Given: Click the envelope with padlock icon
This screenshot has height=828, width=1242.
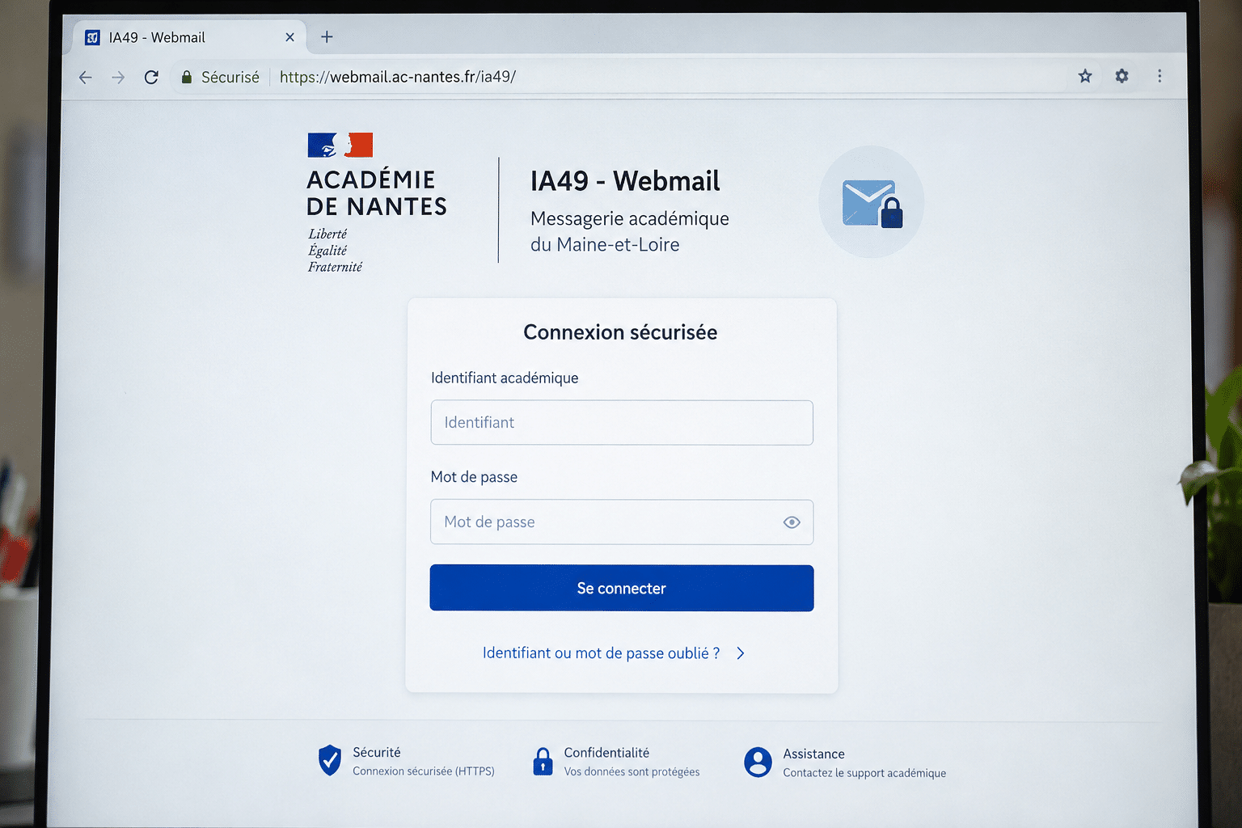Looking at the screenshot, I should [872, 203].
